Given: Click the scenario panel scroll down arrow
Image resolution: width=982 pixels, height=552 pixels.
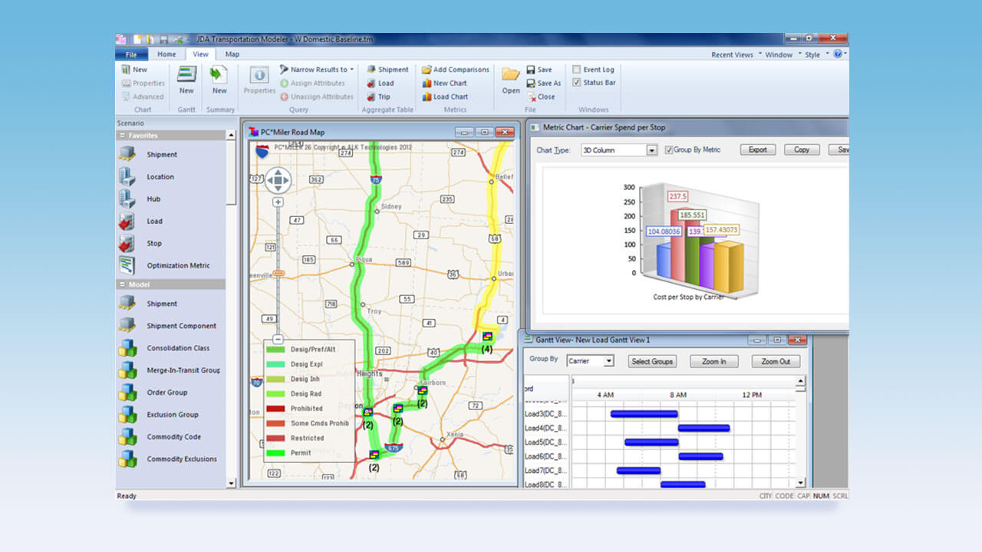Looking at the screenshot, I should coord(231,483).
